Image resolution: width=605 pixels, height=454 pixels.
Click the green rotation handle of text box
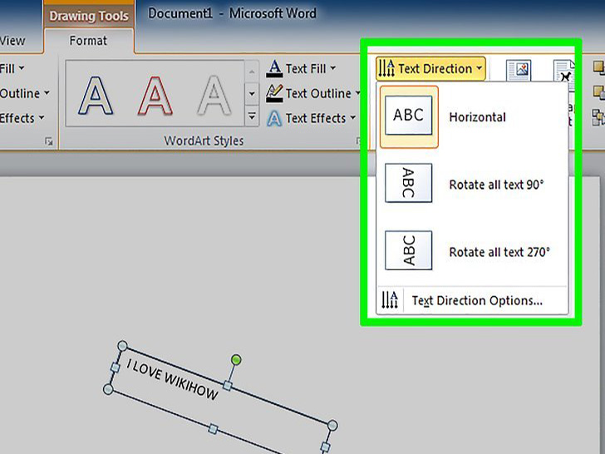click(x=236, y=360)
